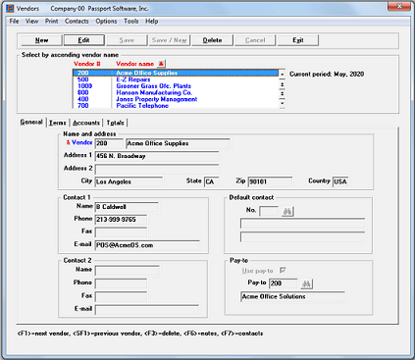
Task: Open the File menu
Action: (x=14, y=22)
